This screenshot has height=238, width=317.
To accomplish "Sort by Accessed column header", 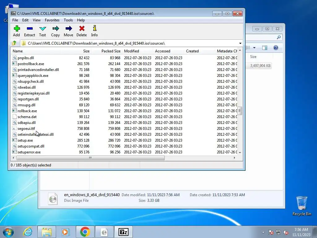I will (168, 51).
